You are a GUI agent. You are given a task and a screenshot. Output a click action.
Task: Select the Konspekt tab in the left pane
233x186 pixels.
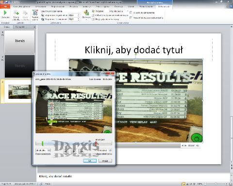click(20, 27)
